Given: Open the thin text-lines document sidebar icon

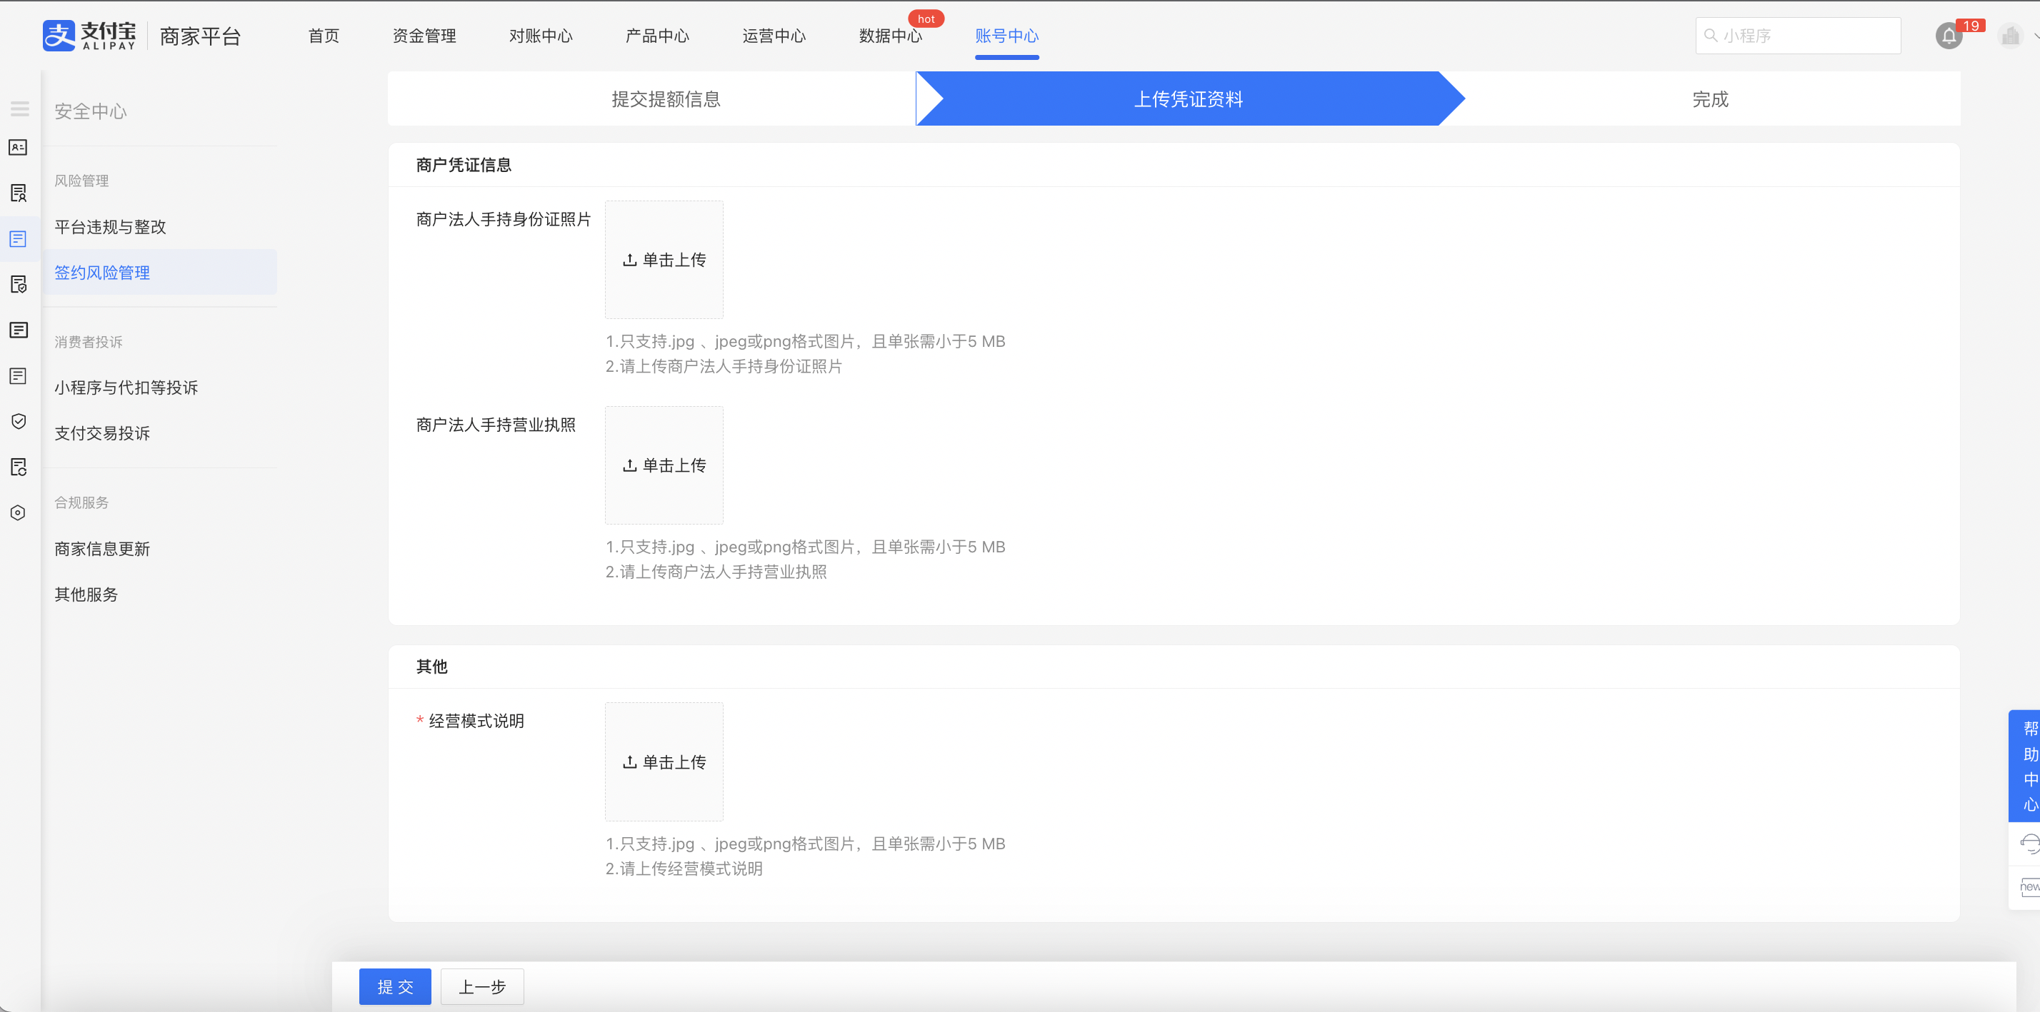Looking at the screenshot, I should point(19,376).
